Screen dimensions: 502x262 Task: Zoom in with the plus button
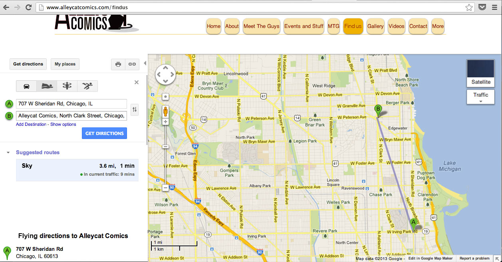tap(165, 121)
